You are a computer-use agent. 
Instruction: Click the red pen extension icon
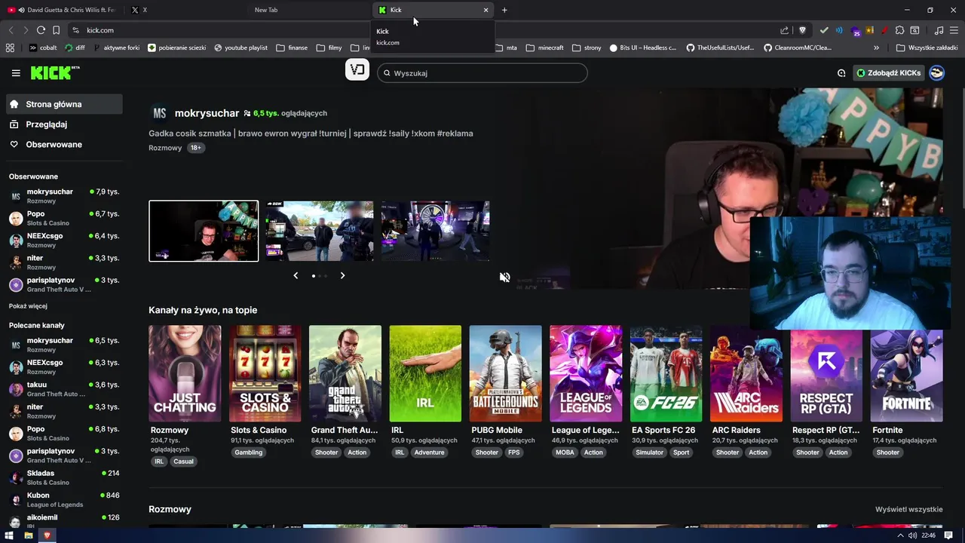[x=884, y=30]
